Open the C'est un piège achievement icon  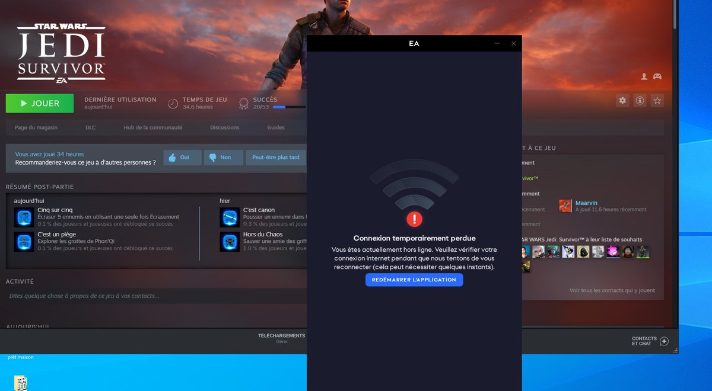pyautogui.click(x=24, y=242)
